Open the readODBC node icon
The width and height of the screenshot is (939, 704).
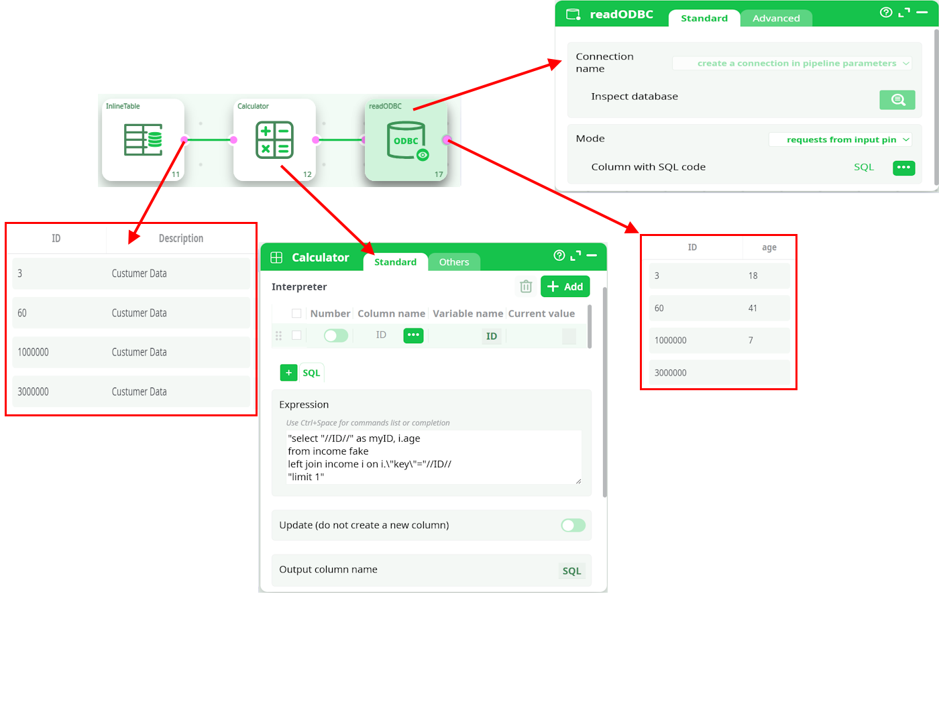pyautogui.click(x=406, y=139)
